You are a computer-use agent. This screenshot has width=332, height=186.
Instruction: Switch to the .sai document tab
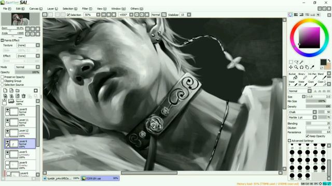coord(100,178)
